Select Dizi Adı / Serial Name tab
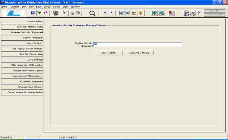 (x=22, y=54)
